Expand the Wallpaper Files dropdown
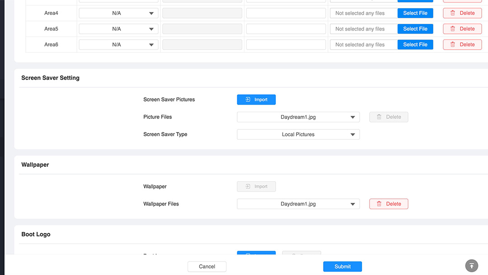This screenshot has width=488, height=275. 298,204
